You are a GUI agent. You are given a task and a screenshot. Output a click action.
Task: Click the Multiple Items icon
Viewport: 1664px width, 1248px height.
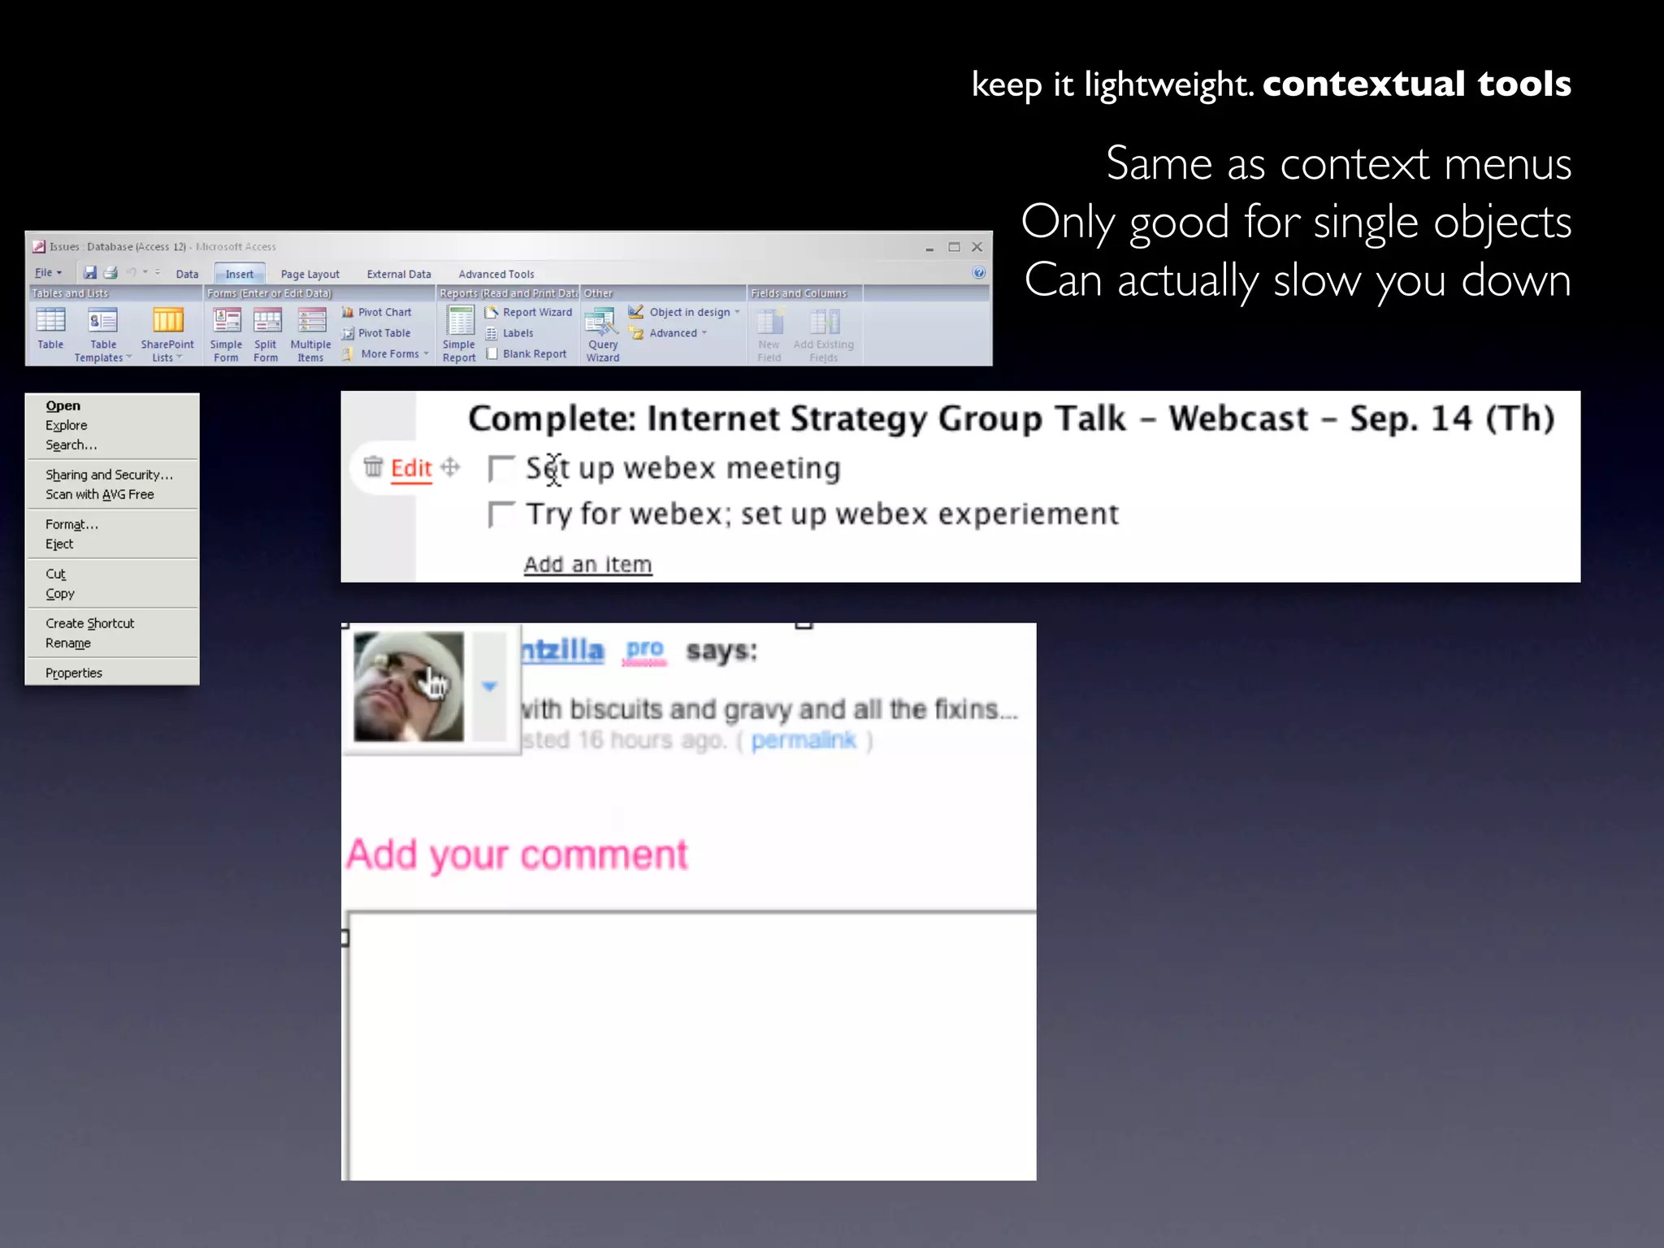click(x=310, y=335)
